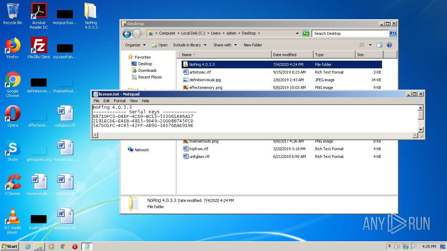Open Skype desktop shortcut

point(13,151)
